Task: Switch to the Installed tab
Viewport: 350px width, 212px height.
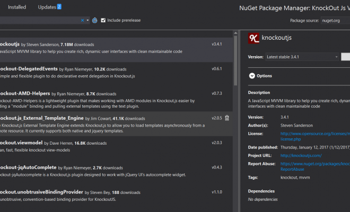Action: pyautogui.click(x=17, y=7)
